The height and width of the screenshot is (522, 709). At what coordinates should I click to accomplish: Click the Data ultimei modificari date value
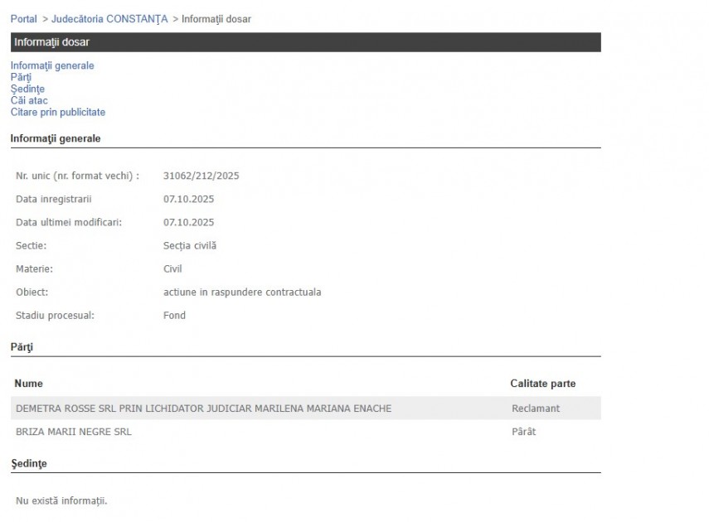(x=189, y=222)
